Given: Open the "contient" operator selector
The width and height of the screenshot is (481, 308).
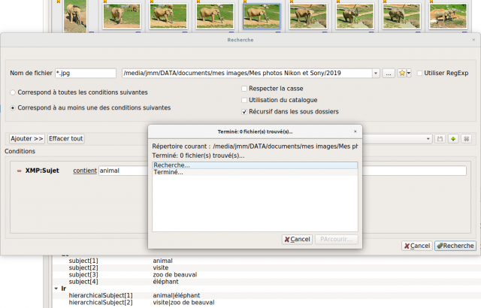Looking at the screenshot, I should click(85, 171).
